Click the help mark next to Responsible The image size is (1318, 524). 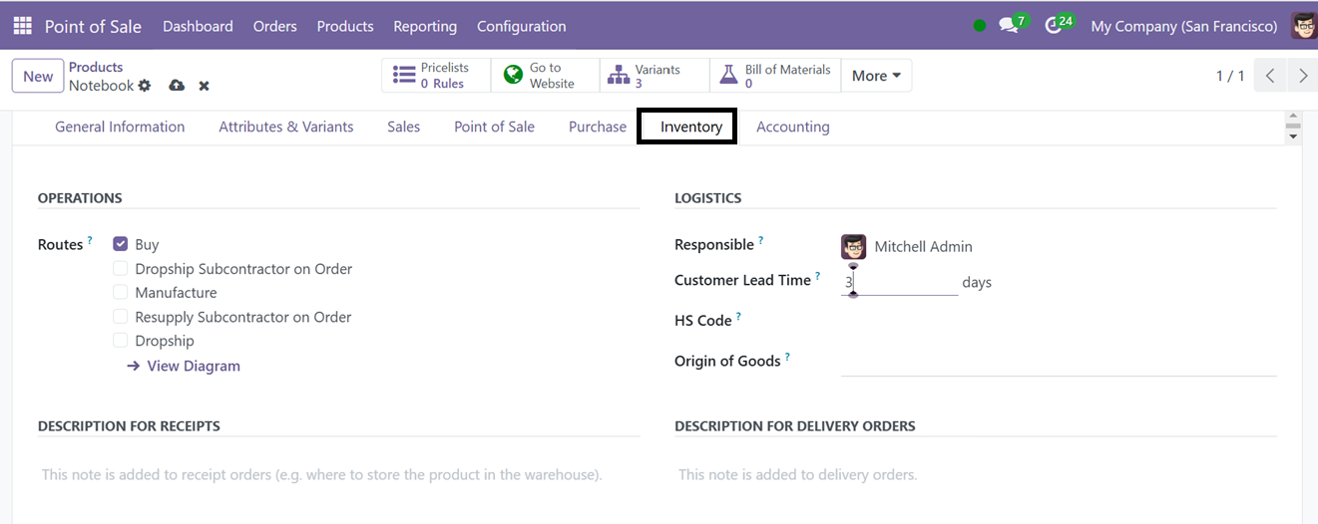coord(761,240)
